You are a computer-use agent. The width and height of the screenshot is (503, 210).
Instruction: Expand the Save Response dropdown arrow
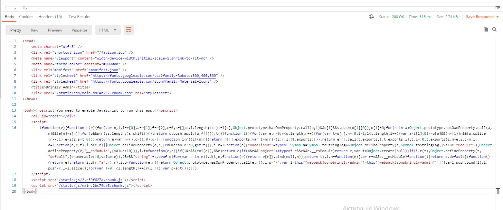(x=498, y=17)
